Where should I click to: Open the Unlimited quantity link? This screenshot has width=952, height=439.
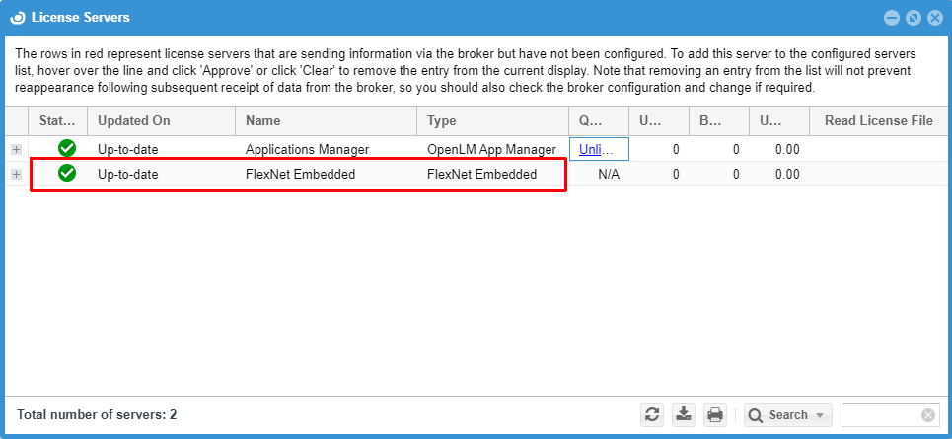tap(598, 149)
